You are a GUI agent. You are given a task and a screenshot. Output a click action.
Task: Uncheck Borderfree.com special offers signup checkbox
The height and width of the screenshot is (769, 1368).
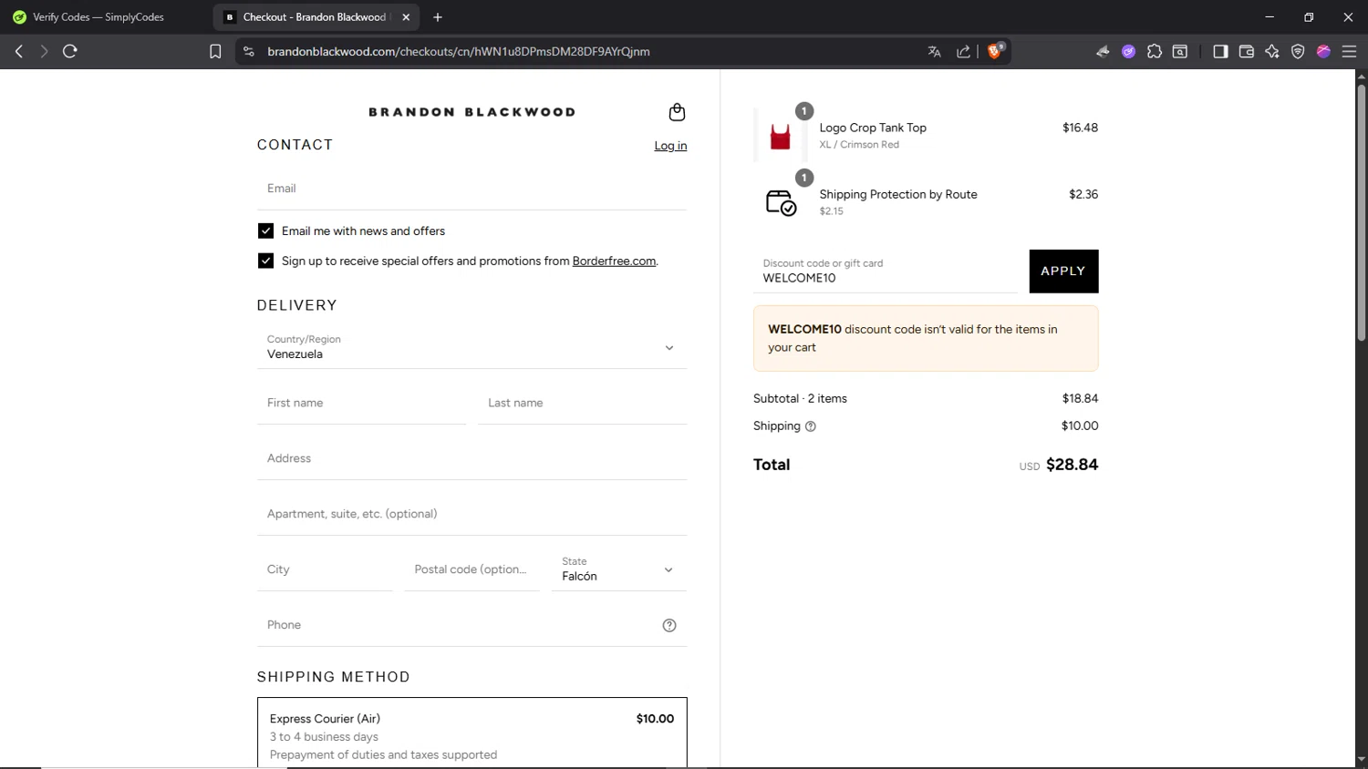coord(265,261)
